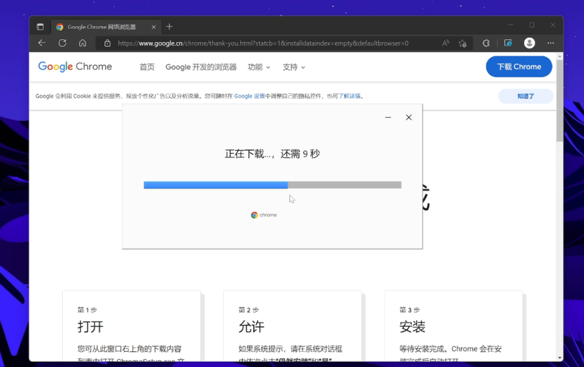
Task: Minimize the Edge browser window
Action: point(510,25)
